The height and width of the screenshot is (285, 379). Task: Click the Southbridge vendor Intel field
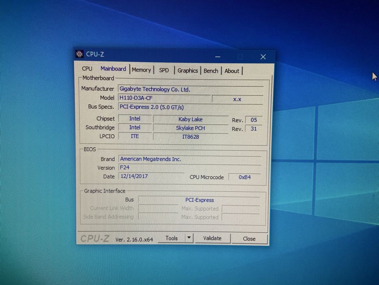click(134, 127)
